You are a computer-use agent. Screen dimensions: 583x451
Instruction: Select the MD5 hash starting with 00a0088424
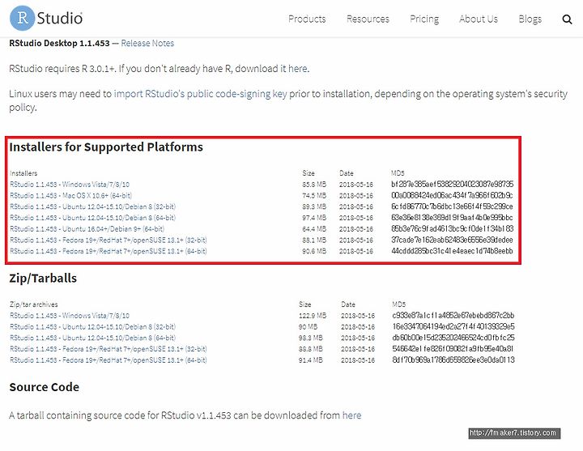[452, 195]
